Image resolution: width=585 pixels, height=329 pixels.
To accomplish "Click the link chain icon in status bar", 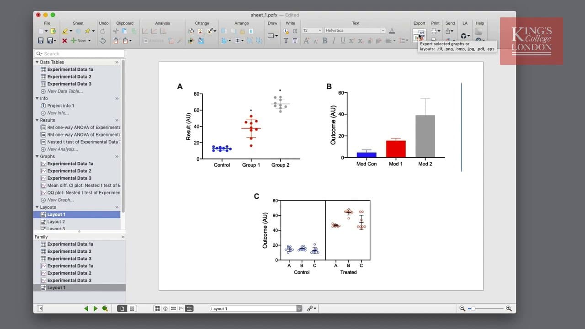I will (x=310, y=308).
